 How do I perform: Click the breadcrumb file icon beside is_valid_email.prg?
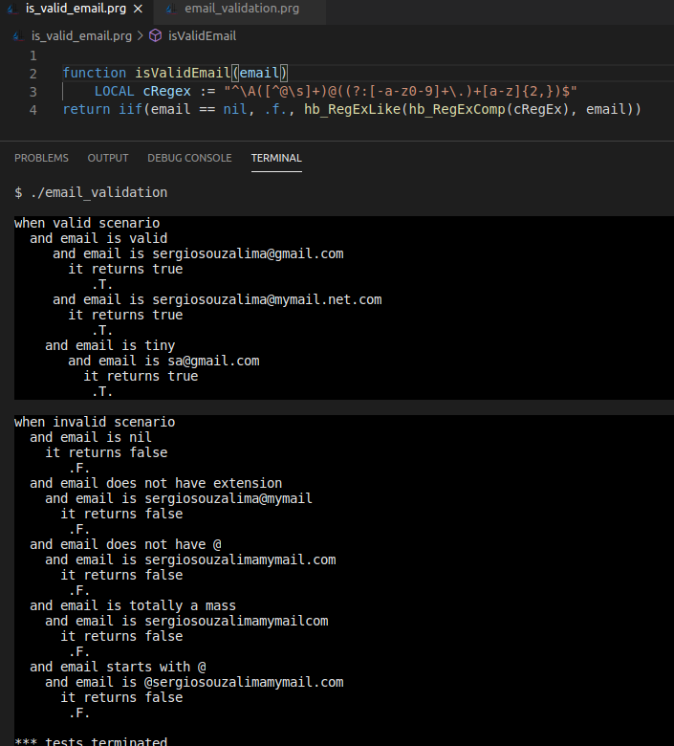coord(19,36)
